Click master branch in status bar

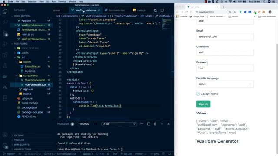pyautogui.click(x=9, y=154)
